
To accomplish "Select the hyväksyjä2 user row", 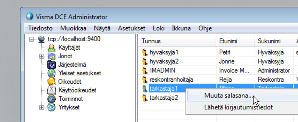I will click(164, 61).
